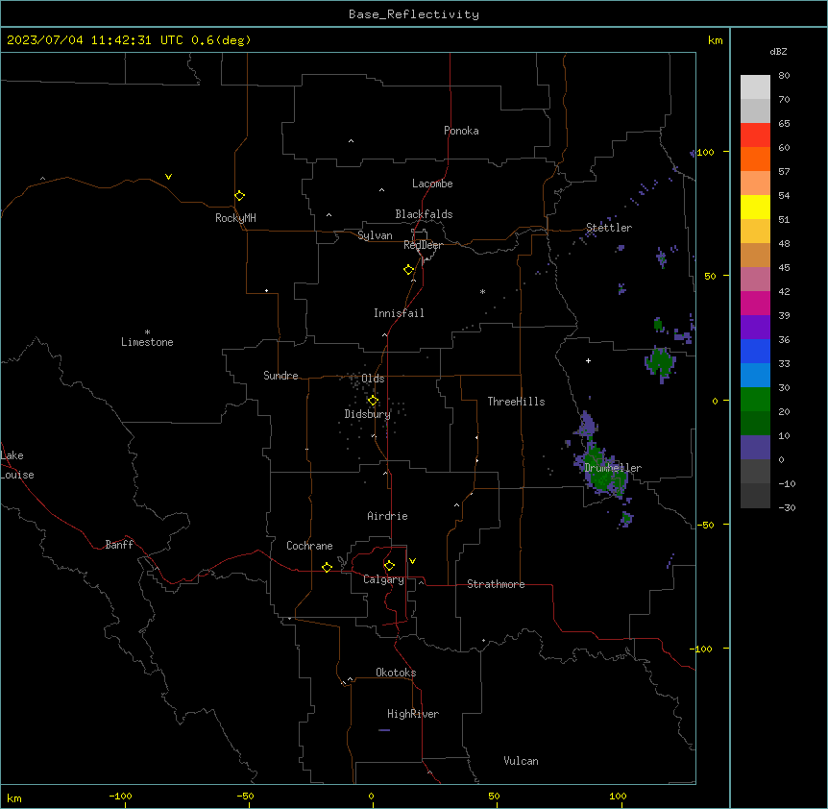Image resolution: width=828 pixels, height=809 pixels.
Task: Click the white plus marker north of Drumheller
Action: pyautogui.click(x=588, y=360)
